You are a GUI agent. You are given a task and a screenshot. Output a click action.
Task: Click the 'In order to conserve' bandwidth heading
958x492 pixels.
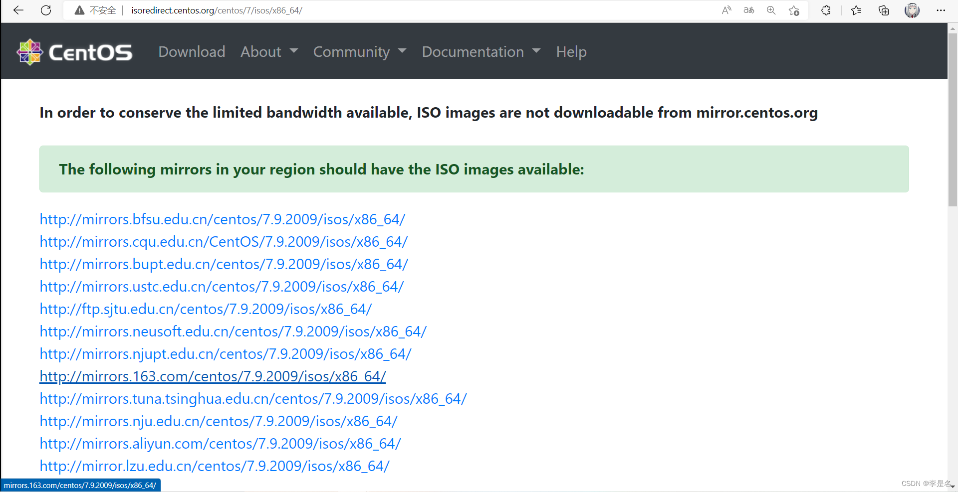pos(429,113)
